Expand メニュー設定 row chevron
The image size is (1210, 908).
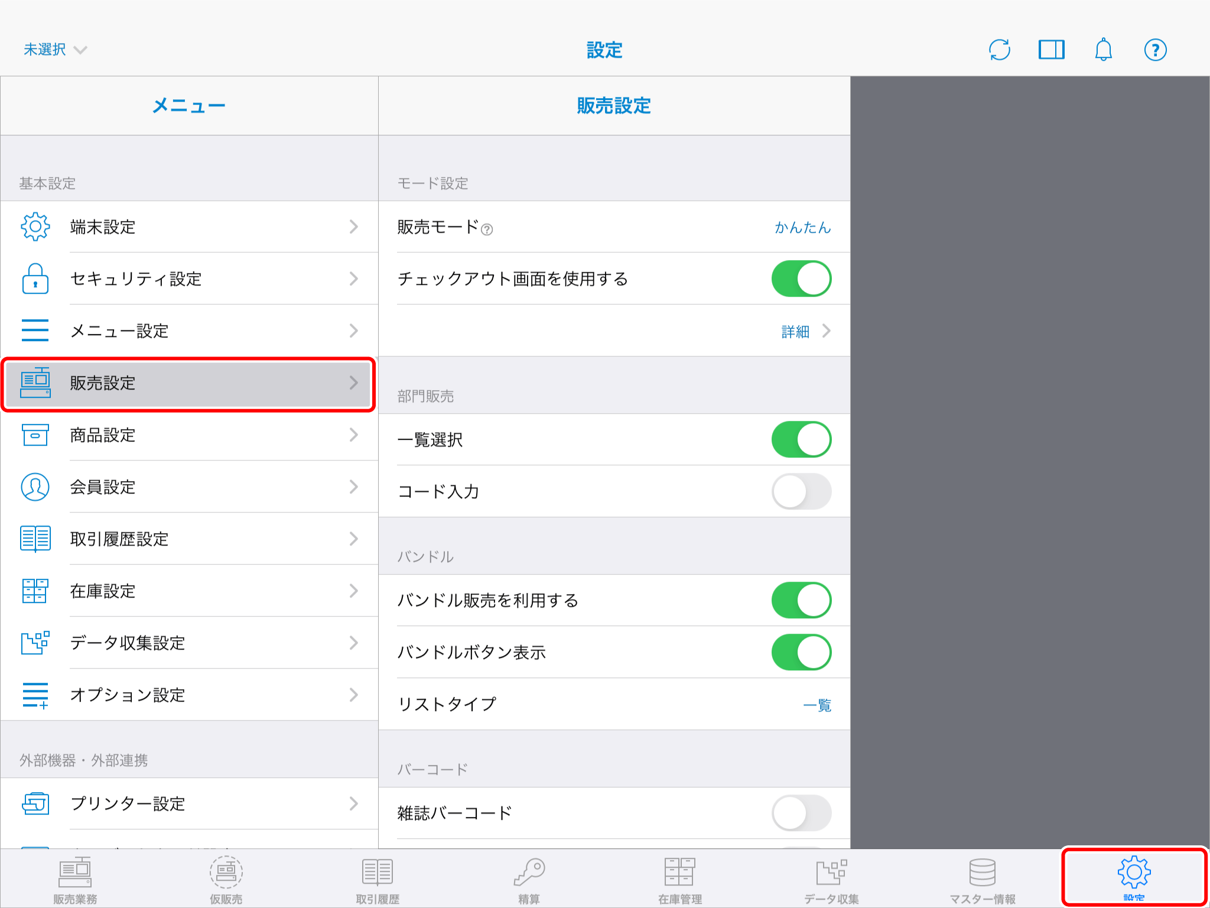click(353, 330)
